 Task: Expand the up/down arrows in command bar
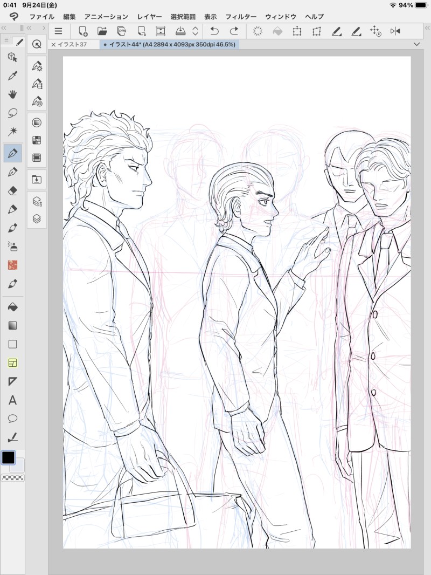click(195, 31)
